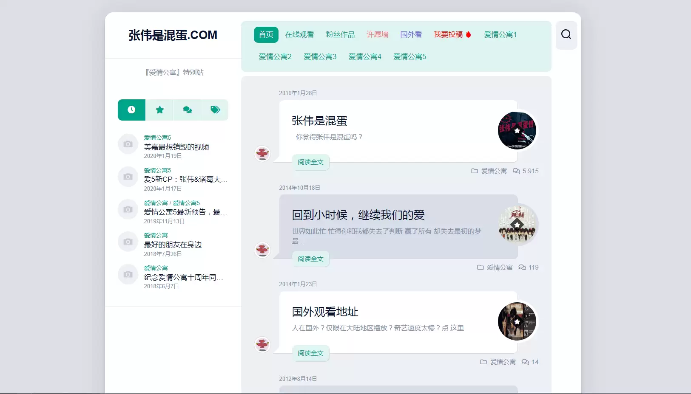
Task: Click 阅读全文 under 张伟是混蛋
Action: coord(311,162)
